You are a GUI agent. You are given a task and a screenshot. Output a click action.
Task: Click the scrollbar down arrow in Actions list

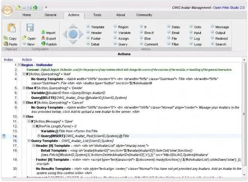point(244,175)
